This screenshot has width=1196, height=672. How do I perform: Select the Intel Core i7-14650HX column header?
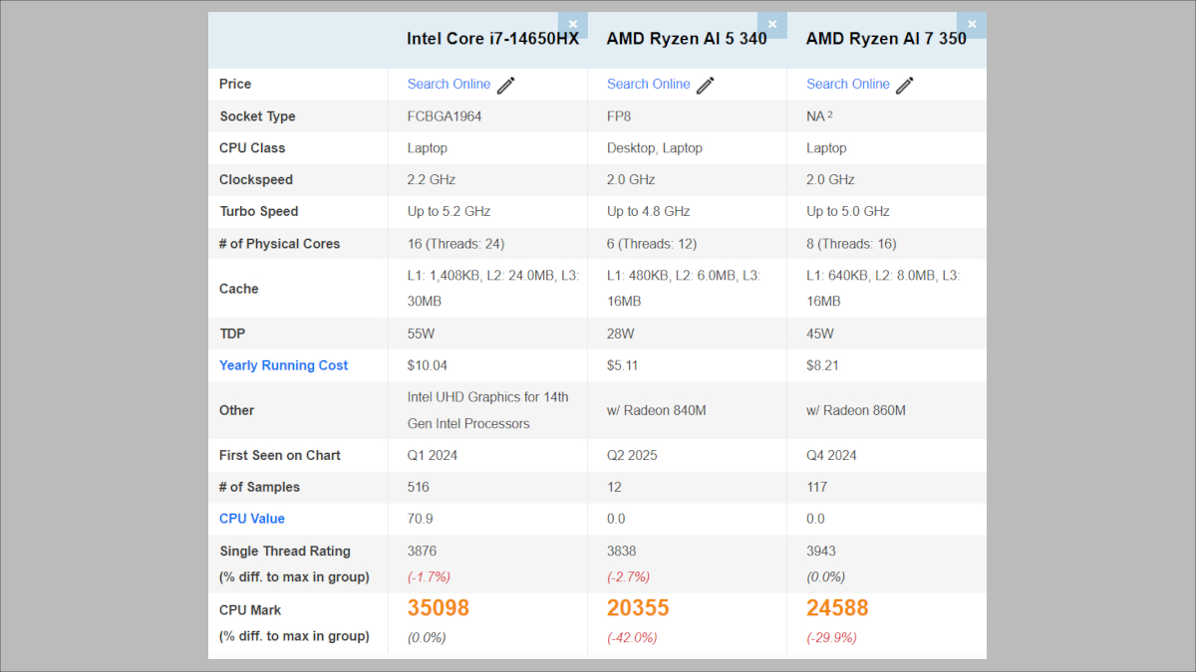[x=494, y=39]
